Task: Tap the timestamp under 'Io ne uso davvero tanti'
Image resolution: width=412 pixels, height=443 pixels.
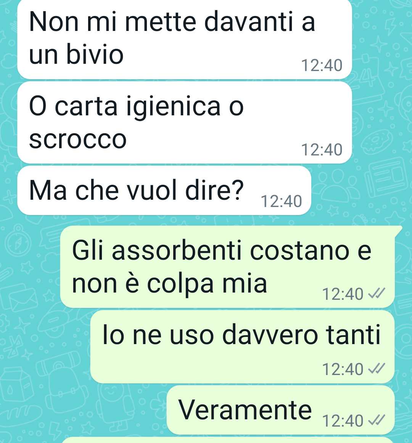Action: point(343,369)
